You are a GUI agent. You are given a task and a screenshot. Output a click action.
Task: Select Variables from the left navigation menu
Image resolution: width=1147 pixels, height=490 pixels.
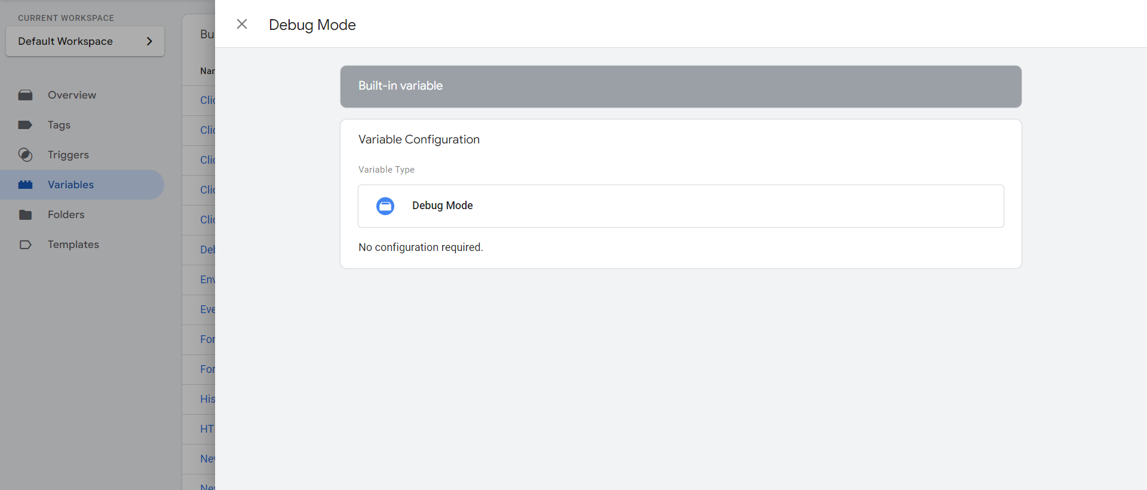(x=70, y=184)
